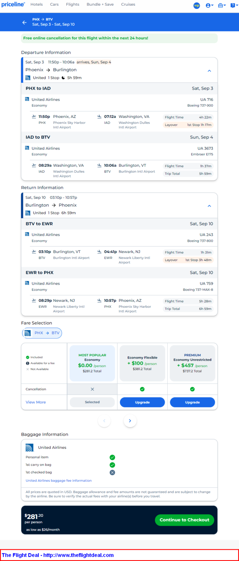Select Premium Economy Unrestricted fare card
This screenshot has width=239, height=561.
click(x=193, y=363)
